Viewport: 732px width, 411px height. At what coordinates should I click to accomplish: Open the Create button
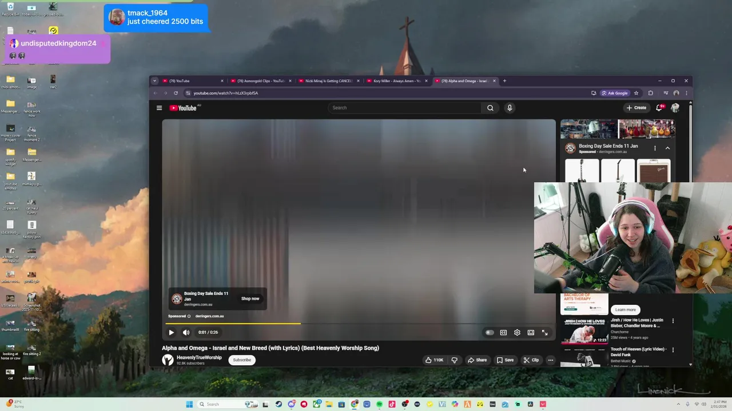[636, 108]
